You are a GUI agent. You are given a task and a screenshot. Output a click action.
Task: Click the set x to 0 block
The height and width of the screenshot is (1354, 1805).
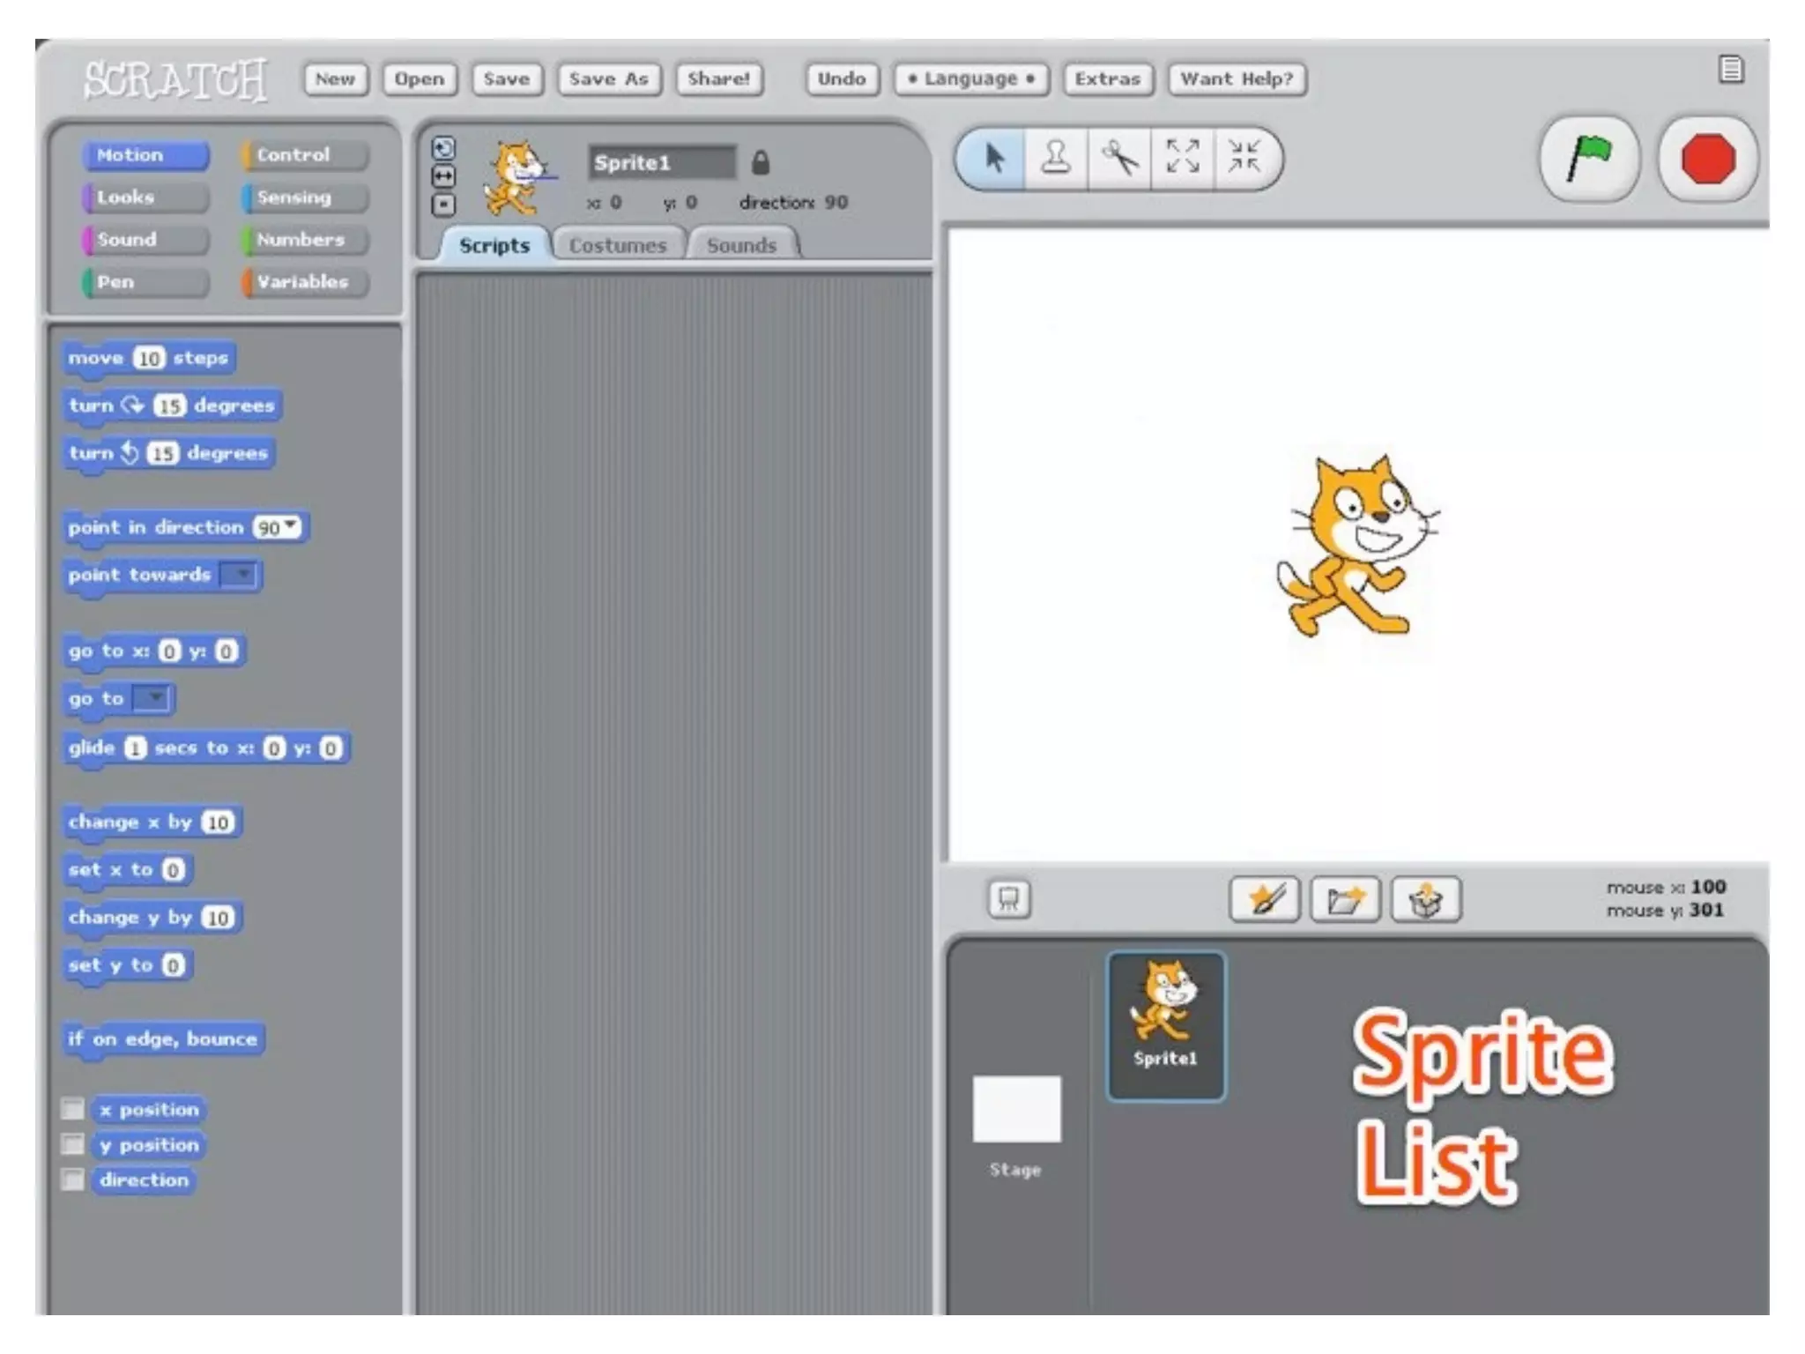click(x=128, y=870)
